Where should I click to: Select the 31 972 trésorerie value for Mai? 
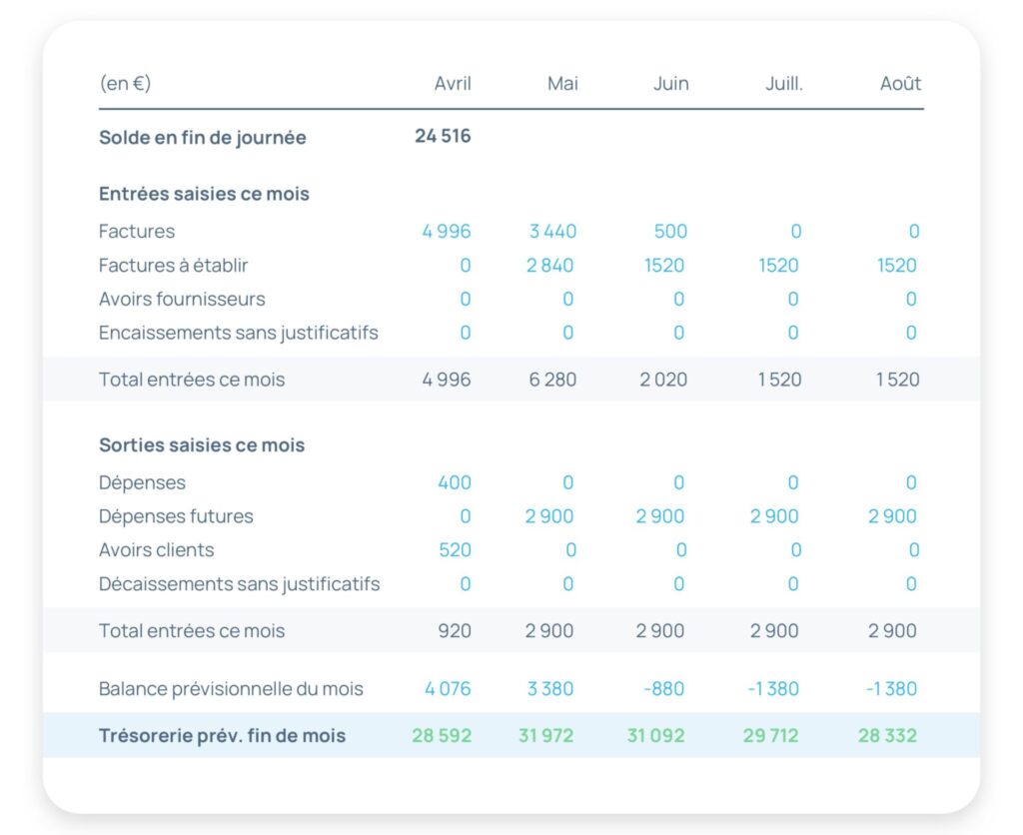coord(547,736)
